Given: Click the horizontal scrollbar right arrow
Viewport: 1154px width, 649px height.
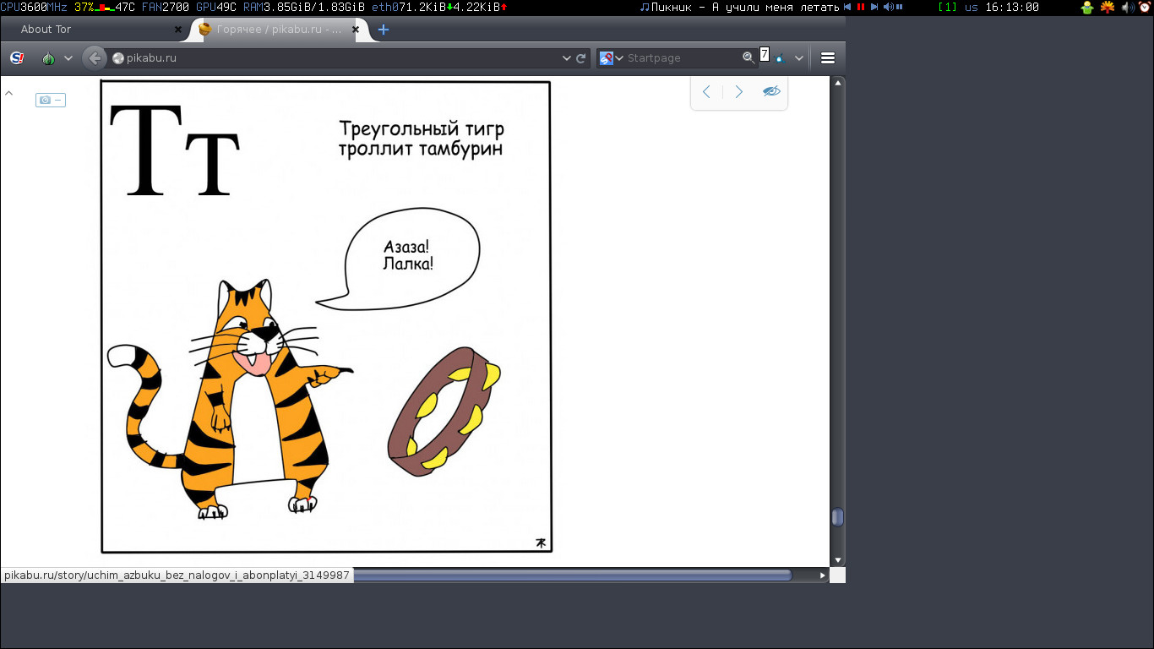Looking at the screenshot, I should 823,575.
